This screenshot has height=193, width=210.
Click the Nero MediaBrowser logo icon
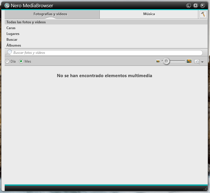[7, 6]
